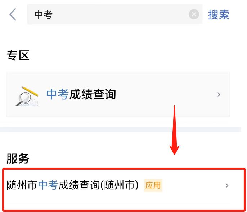Viewport: 247px width, 212px height.
Task: Tap 中考 highlighted text in zone card
Action: 58,94
